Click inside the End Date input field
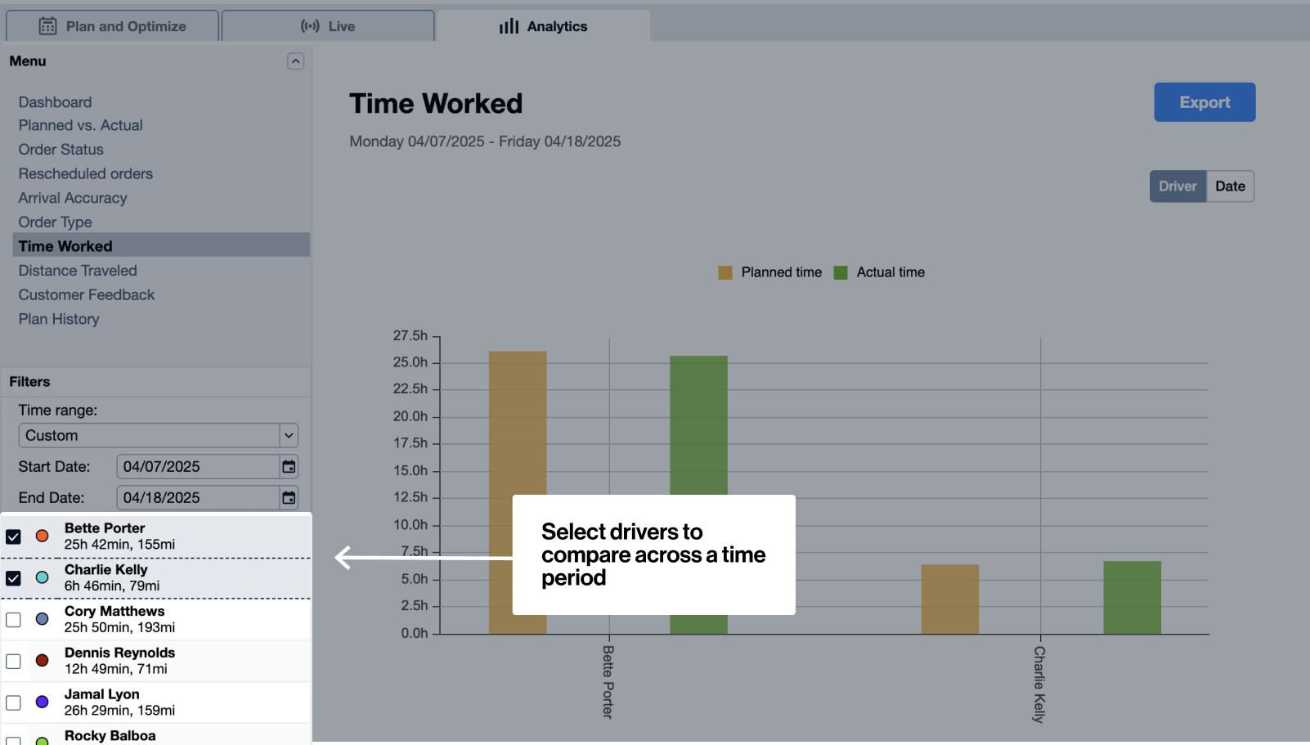1310x745 pixels. coord(196,497)
